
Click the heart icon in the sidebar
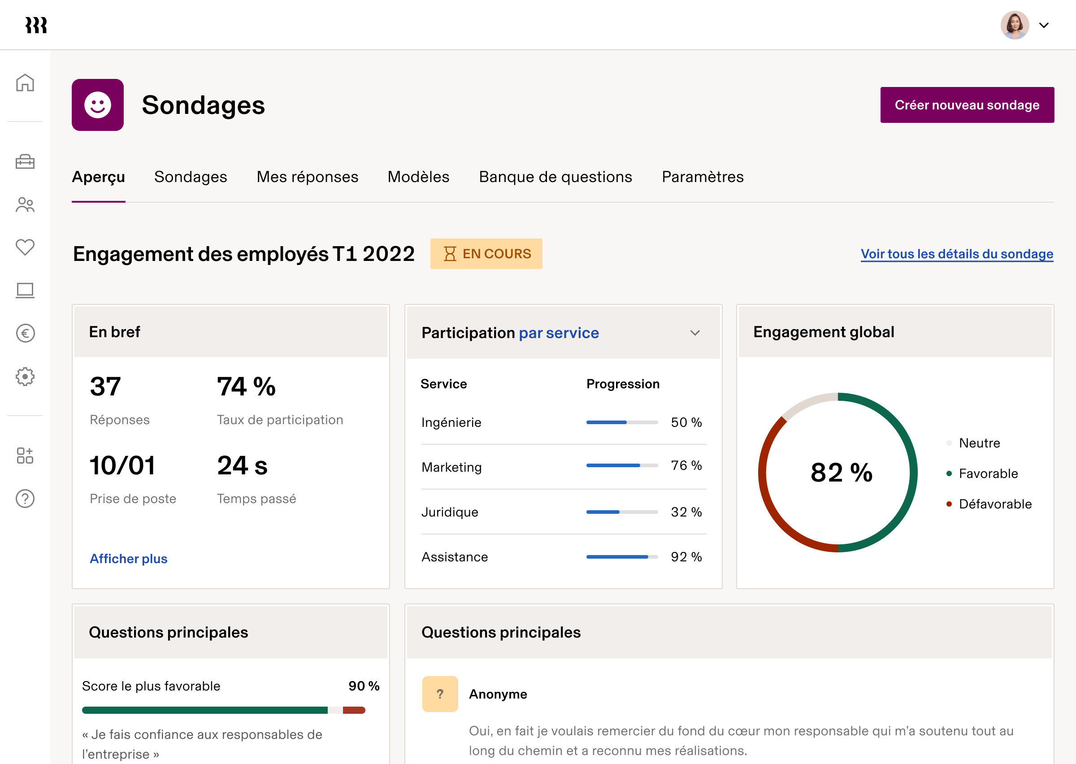pyautogui.click(x=25, y=247)
